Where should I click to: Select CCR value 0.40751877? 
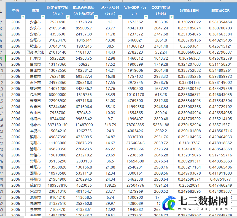tap(220, 179)
